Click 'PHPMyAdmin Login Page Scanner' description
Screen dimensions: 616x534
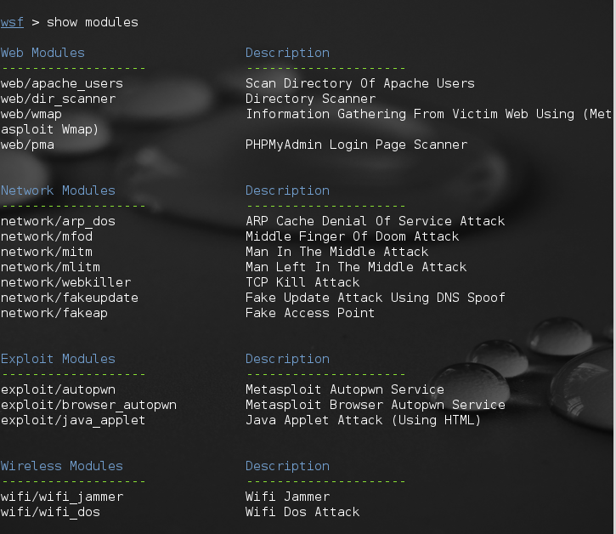356,145
